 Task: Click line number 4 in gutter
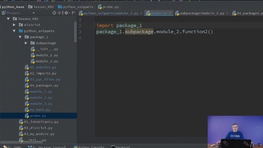point(80,37)
